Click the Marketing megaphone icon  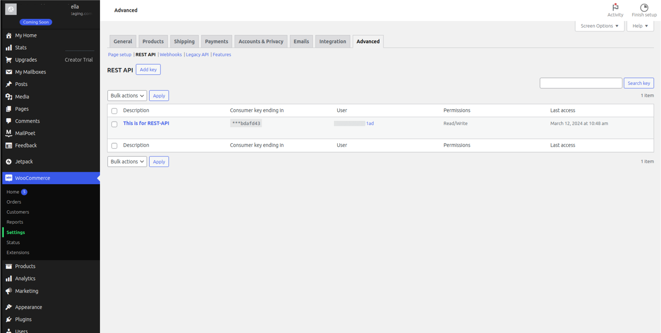pyautogui.click(x=9, y=291)
